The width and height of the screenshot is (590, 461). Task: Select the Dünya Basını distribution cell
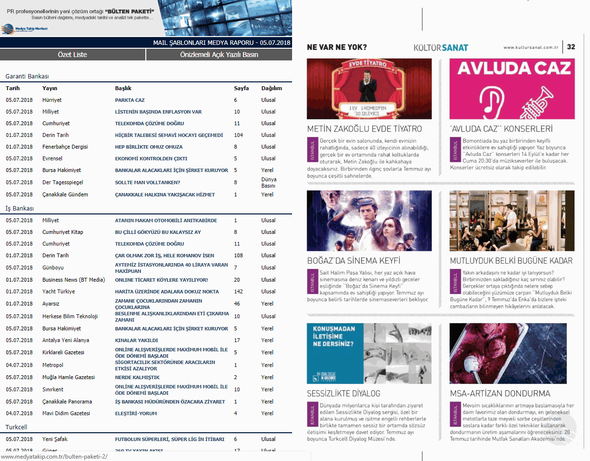[x=269, y=182]
